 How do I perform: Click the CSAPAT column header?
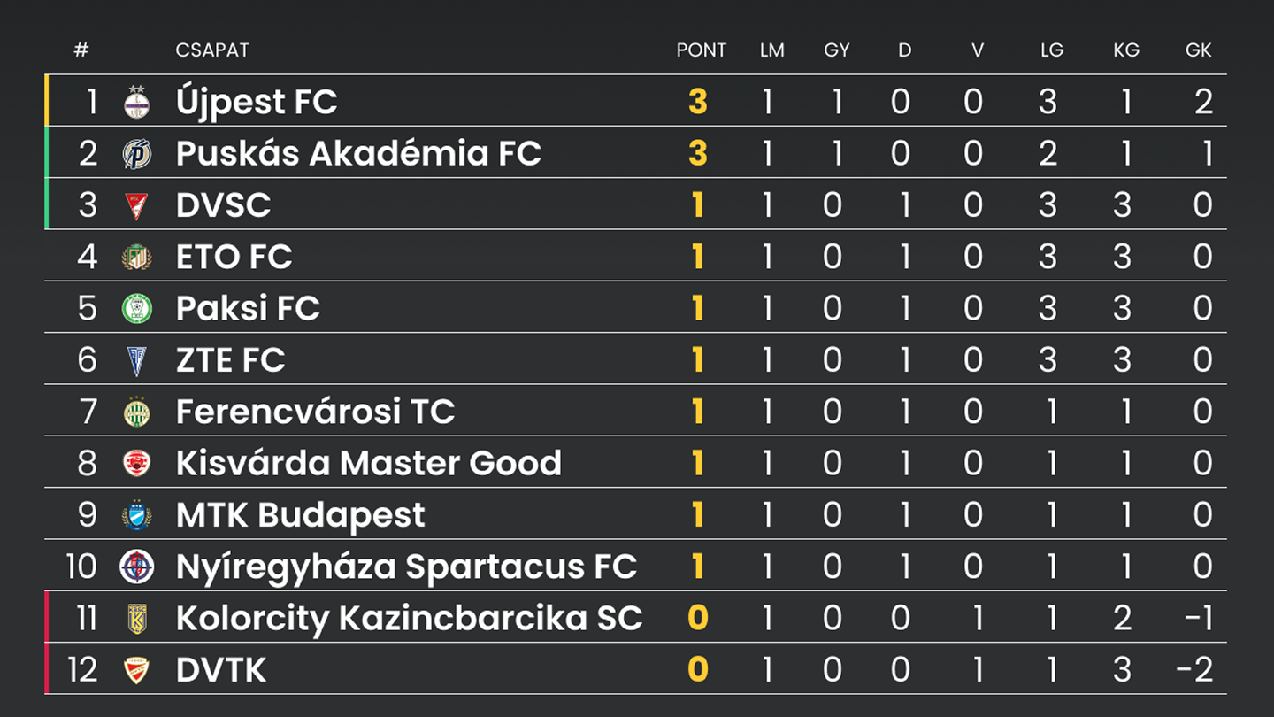[x=212, y=50]
